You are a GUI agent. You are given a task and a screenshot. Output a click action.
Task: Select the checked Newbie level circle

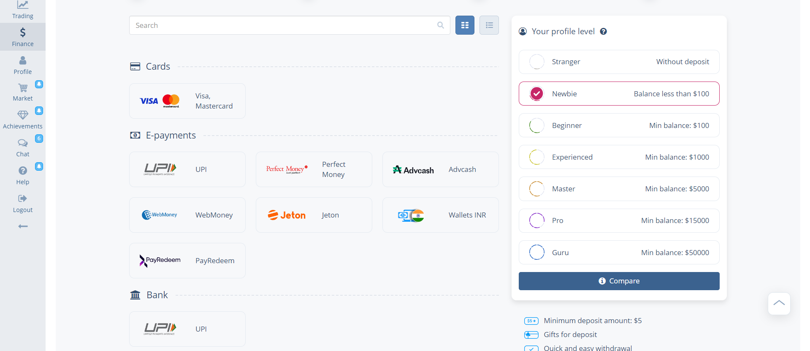(537, 93)
